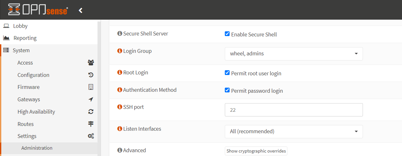Click the OPNsense logo
The height and width of the screenshot is (156, 402).
pyautogui.click(x=38, y=10)
